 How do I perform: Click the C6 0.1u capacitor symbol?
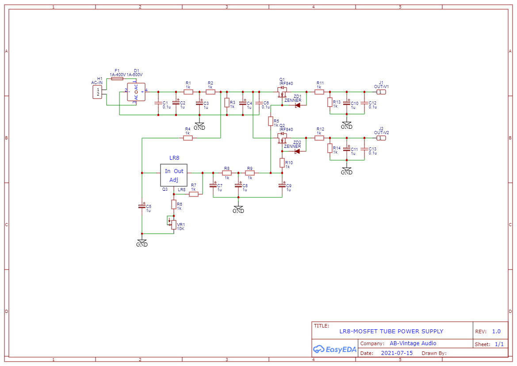tap(259, 103)
